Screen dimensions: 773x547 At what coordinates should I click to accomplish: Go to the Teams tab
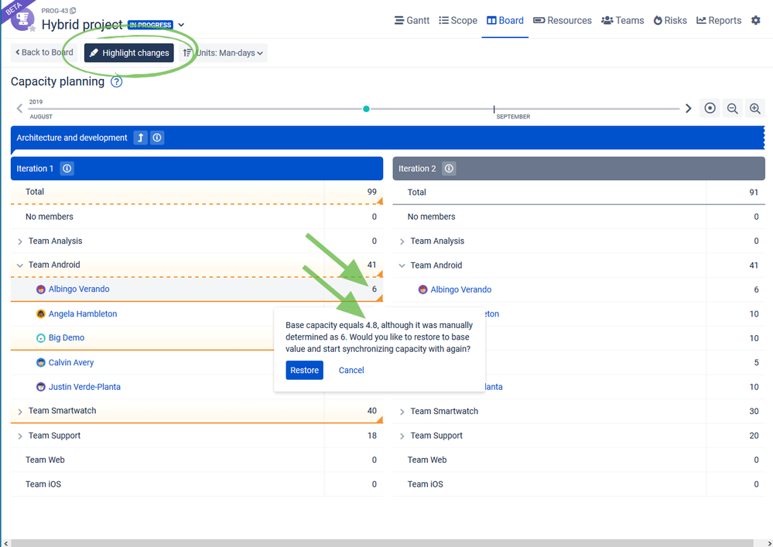click(623, 21)
